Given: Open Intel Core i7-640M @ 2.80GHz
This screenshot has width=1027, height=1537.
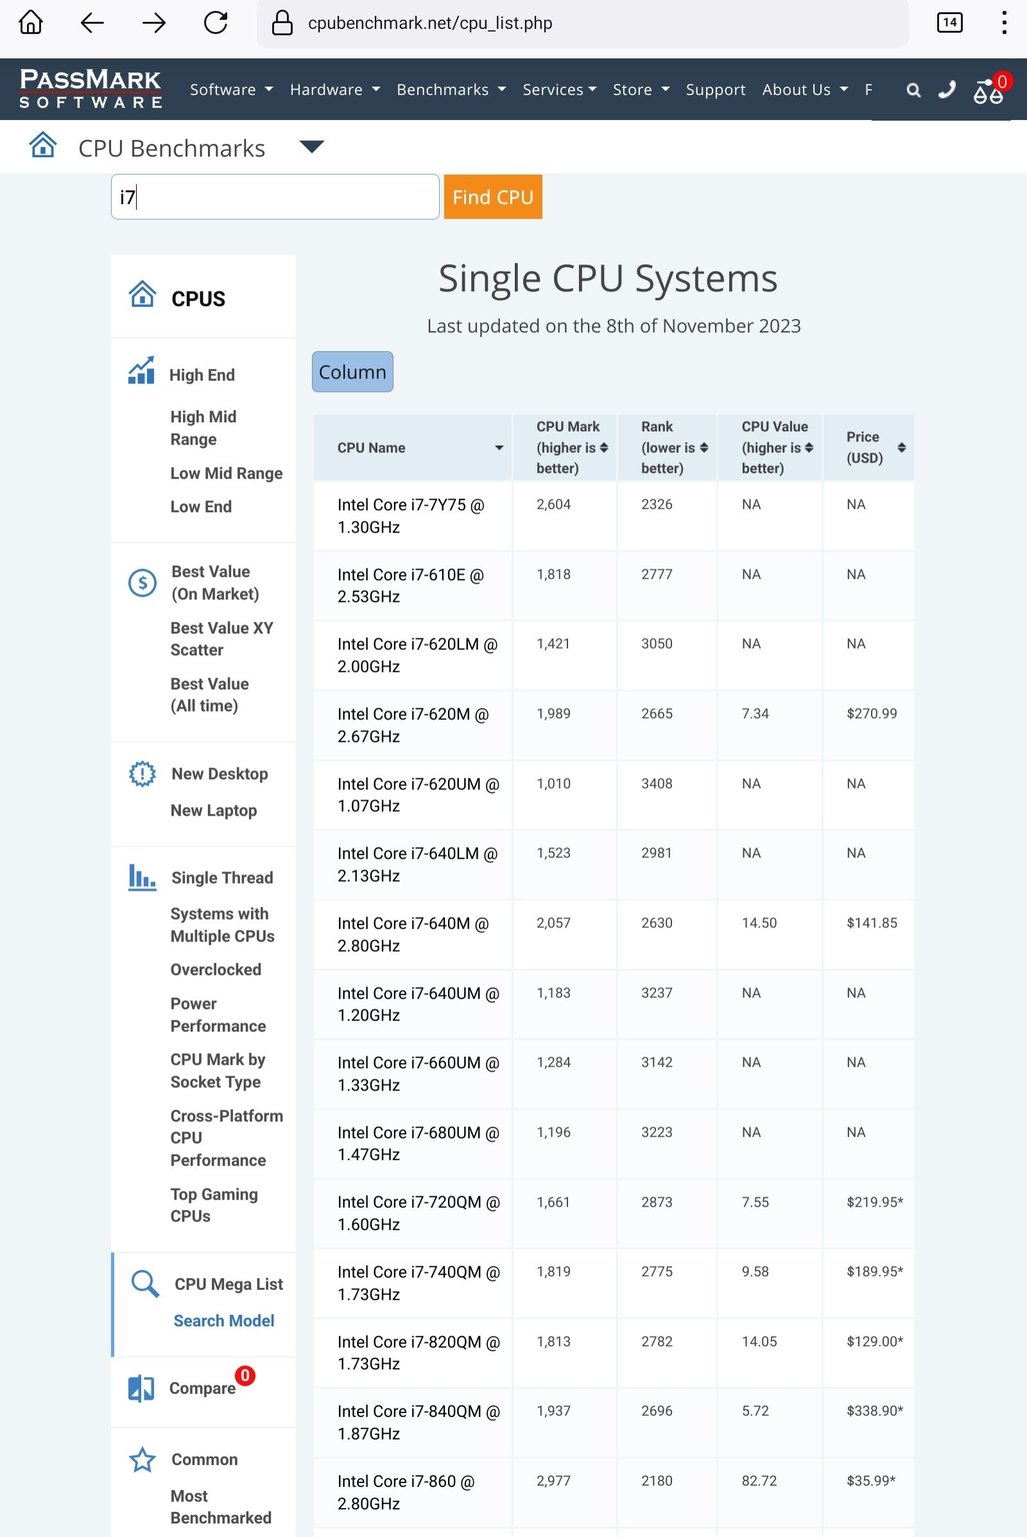Looking at the screenshot, I should tap(413, 934).
